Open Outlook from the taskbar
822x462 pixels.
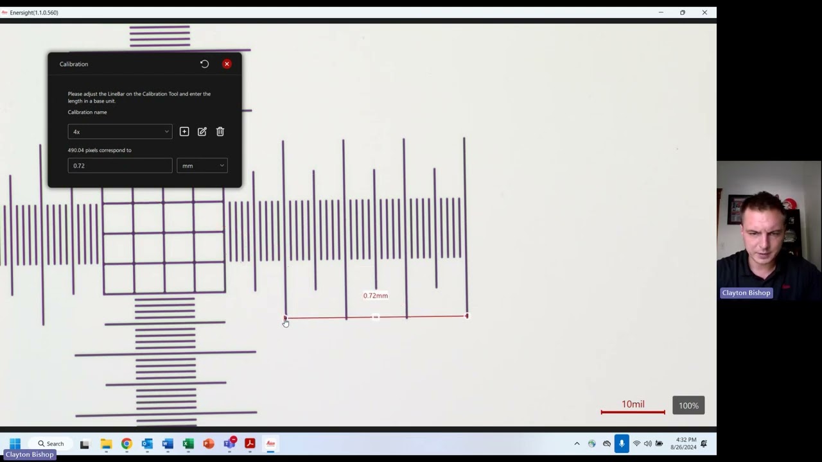click(x=147, y=443)
